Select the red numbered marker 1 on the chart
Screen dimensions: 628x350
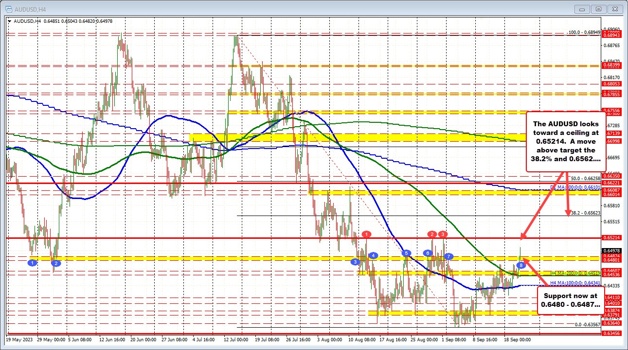point(367,234)
